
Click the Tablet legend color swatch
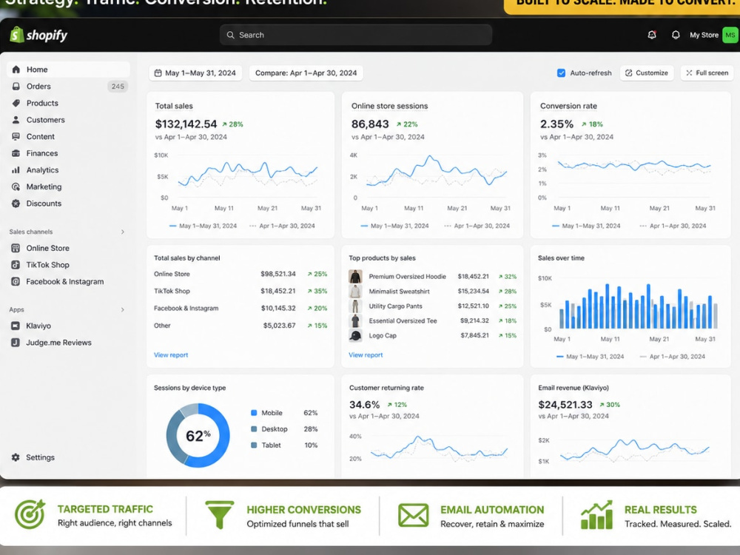point(254,445)
